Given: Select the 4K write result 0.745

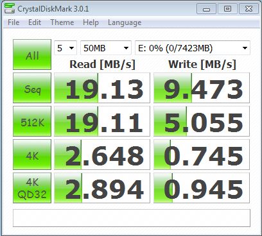Looking at the screenshot, I should [202, 155].
